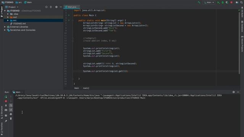Click the import java.util.ArrayList line
The height and width of the screenshot is (137, 244).
pyautogui.click(x=90, y=10)
